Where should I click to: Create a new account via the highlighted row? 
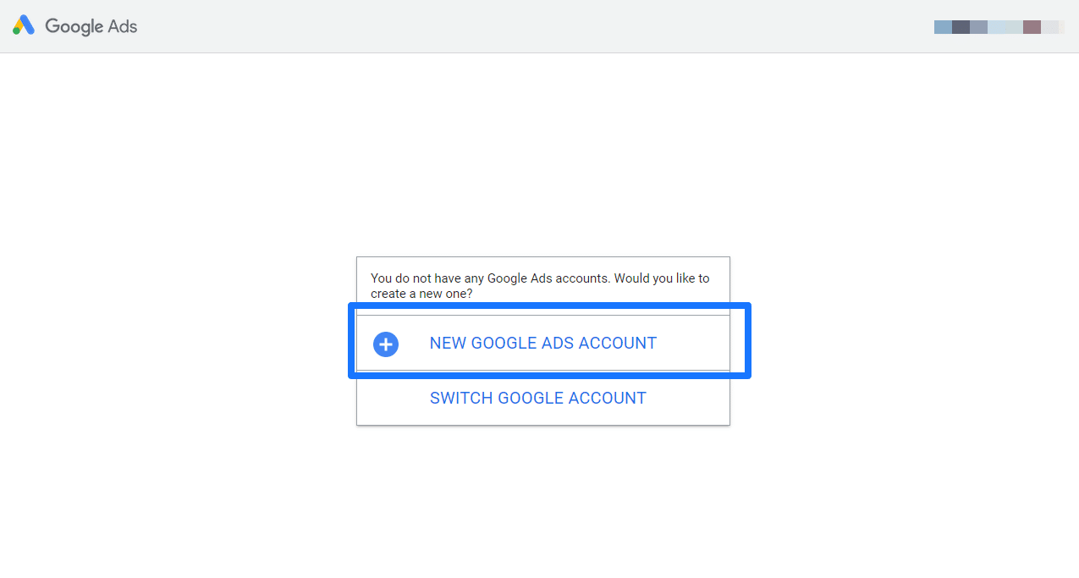click(542, 343)
